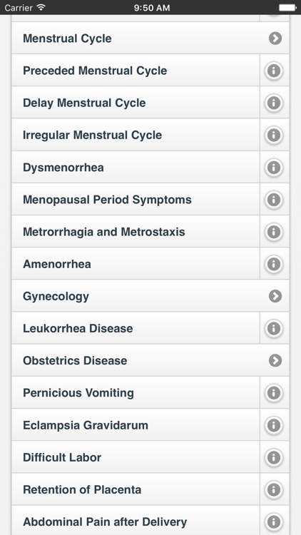301x535 pixels.
Task: Toggle the Obstetrics Disease chevron arrow
Action: click(x=275, y=360)
